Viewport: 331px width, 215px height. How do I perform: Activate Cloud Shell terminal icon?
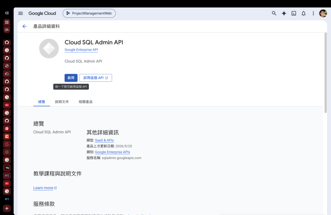coord(294,13)
